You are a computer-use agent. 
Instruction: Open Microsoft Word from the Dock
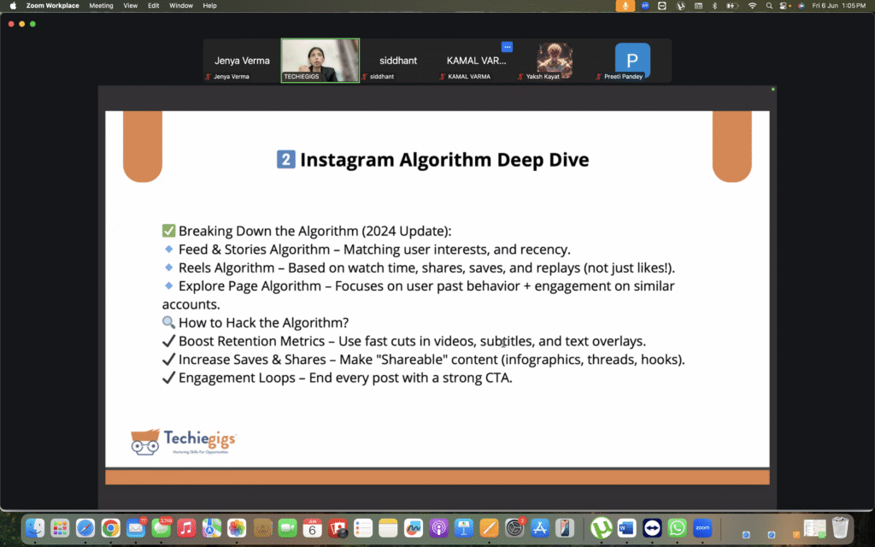626,528
